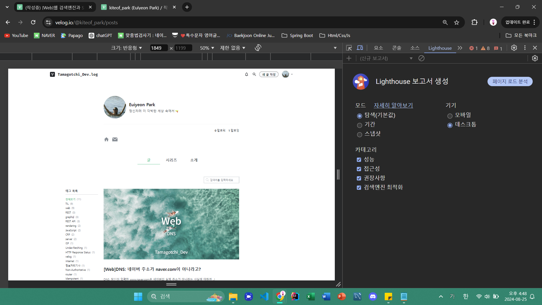This screenshot has height=305, width=542.
Task: Toggle the device toolbar icon
Action: click(x=360, y=48)
